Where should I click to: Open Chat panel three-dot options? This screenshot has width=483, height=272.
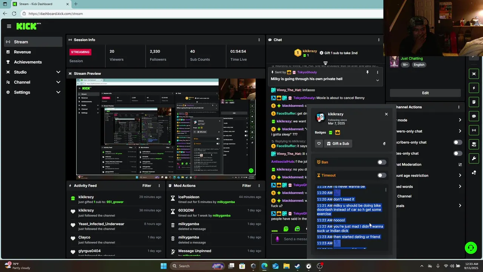[379, 40]
